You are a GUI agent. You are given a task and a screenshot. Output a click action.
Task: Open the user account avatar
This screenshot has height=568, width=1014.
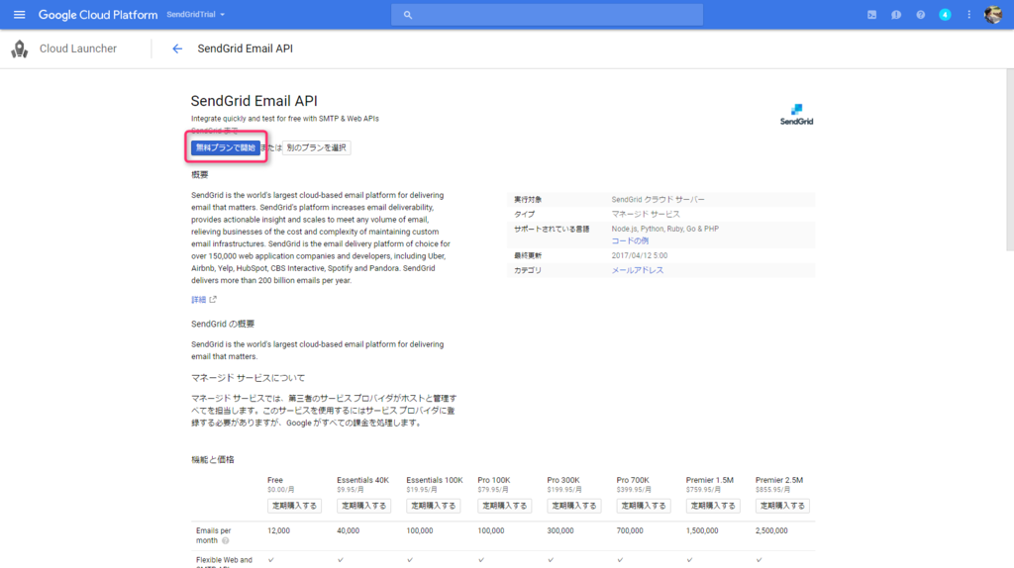click(x=993, y=14)
